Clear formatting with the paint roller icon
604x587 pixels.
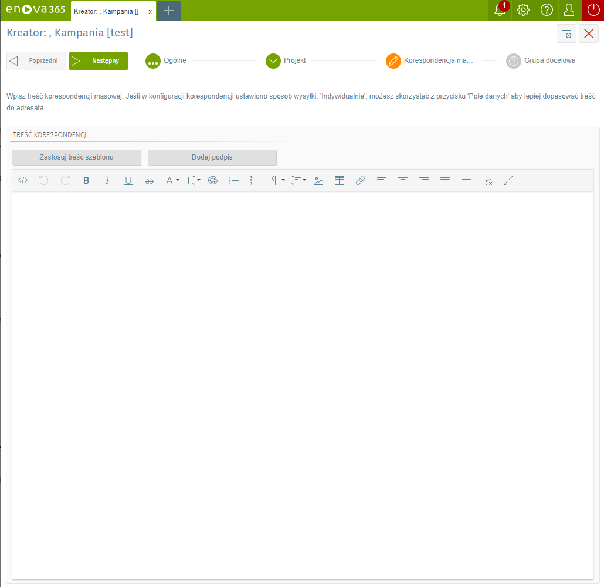tap(487, 181)
